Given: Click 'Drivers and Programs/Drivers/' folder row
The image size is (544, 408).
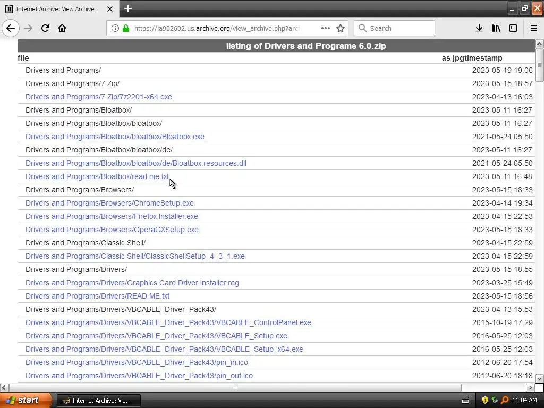Looking at the screenshot, I should 76,269.
